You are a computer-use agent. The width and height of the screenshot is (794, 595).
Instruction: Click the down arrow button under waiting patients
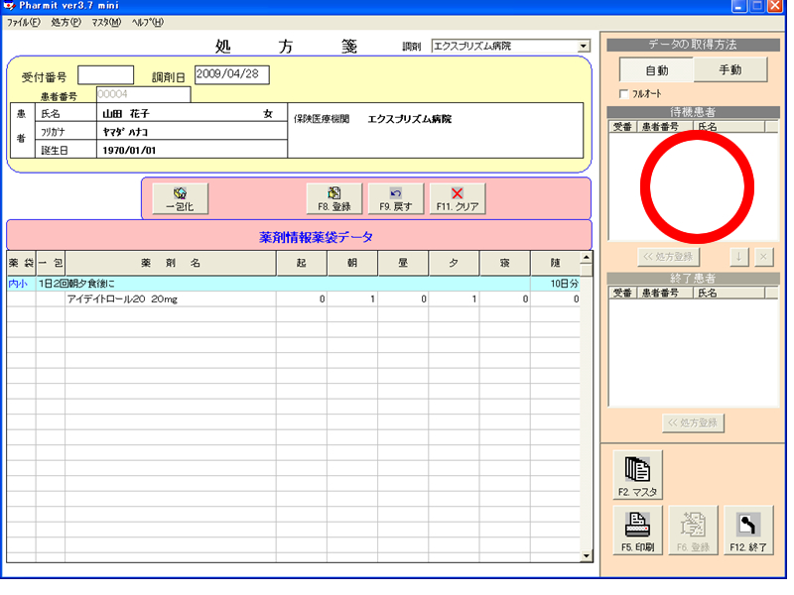(739, 256)
